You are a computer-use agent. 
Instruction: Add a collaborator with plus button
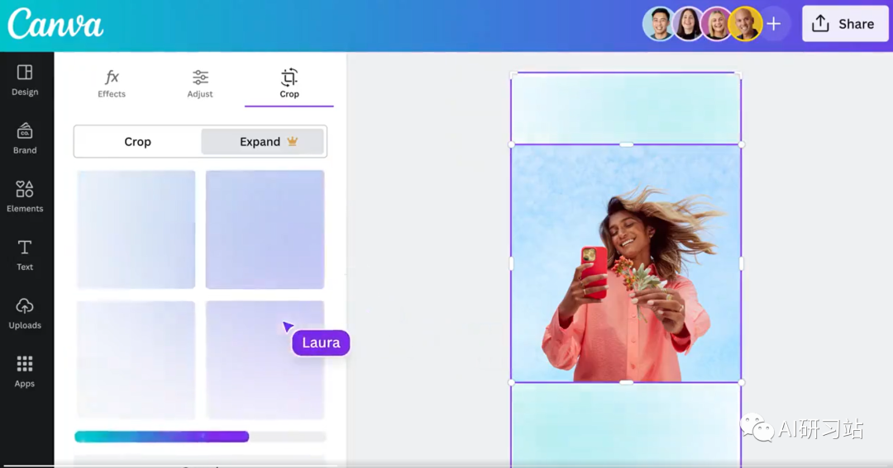[773, 24]
